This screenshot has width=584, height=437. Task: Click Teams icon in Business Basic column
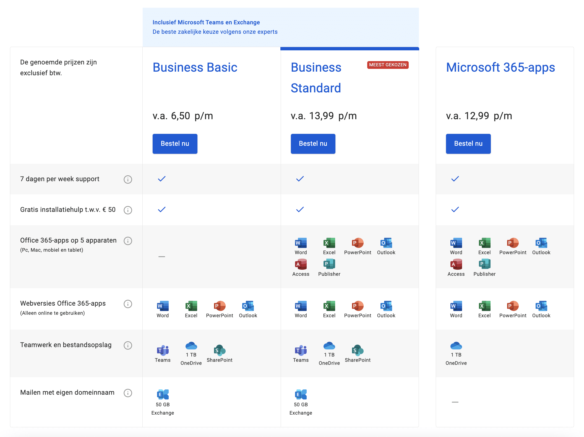[x=163, y=350]
